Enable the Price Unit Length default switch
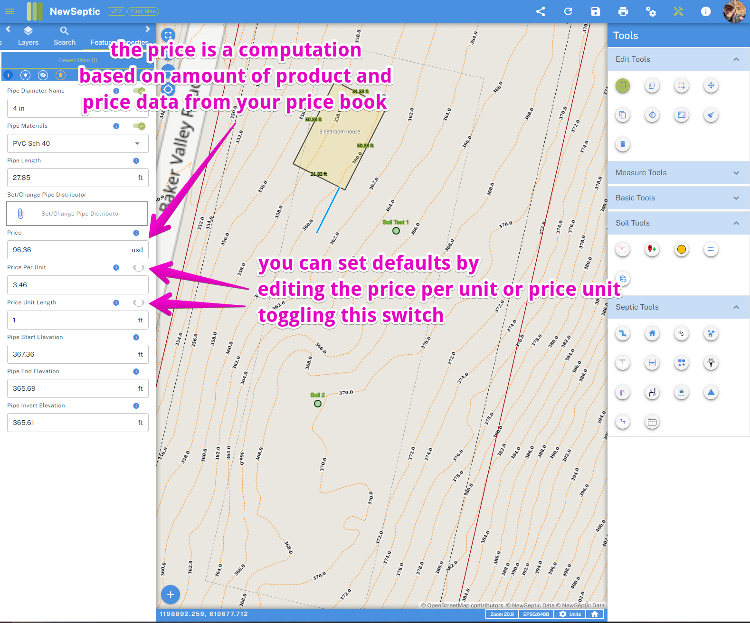750x623 pixels. pos(139,303)
